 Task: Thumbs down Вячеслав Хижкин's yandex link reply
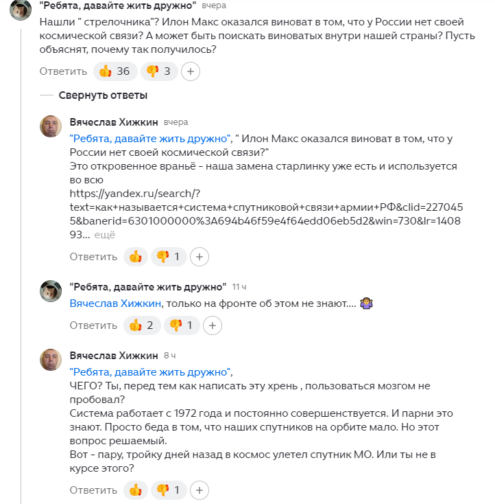tap(169, 257)
